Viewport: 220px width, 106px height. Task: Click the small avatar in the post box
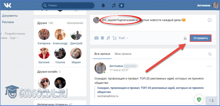[97, 20]
